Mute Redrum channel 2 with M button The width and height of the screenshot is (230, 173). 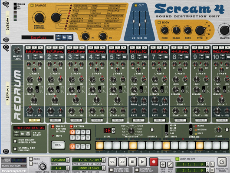pyautogui.click(x=49, y=47)
